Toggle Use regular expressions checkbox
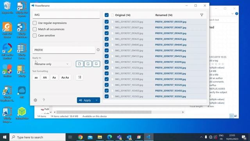The width and height of the screenshot is (250, 141). point(35,23)
